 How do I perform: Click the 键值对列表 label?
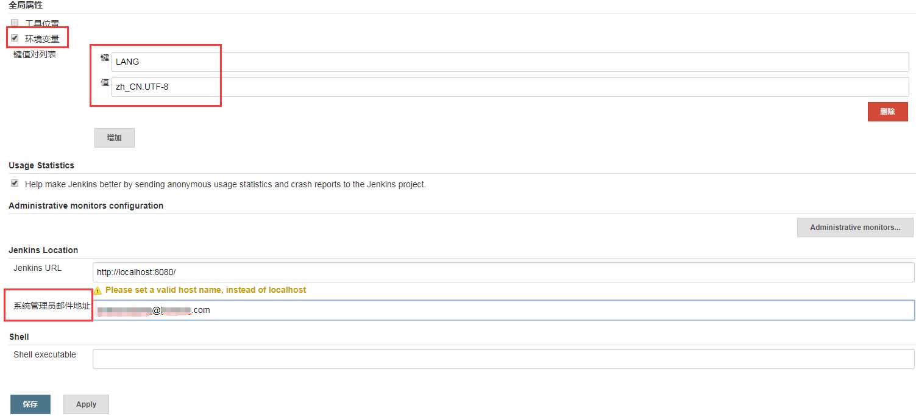click(x=35, y=54)
